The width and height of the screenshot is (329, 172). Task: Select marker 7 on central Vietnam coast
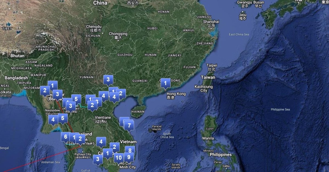129,125
